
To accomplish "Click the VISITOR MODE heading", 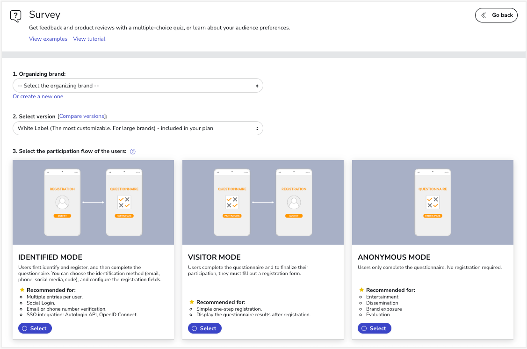I will tap(214, 257).
